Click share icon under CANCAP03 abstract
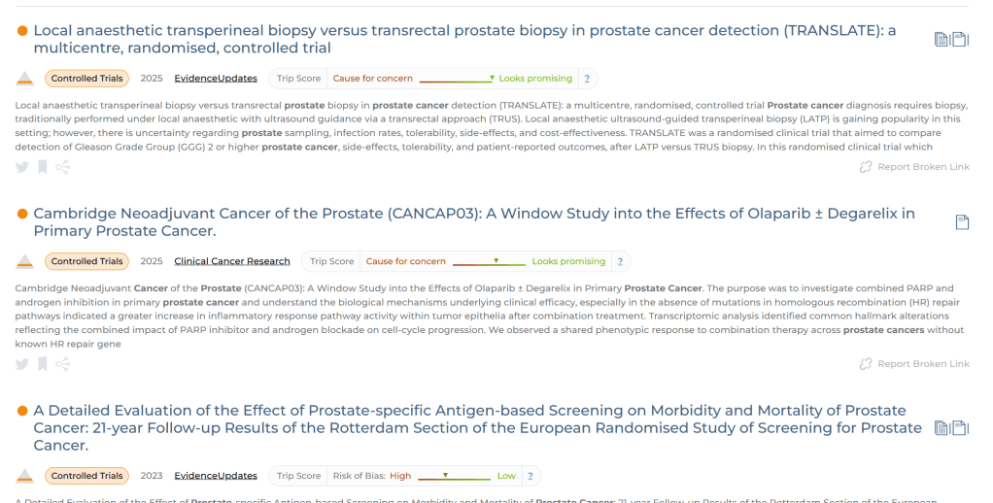Viewport: 993px width, 503px height. (x=63, y=364)
